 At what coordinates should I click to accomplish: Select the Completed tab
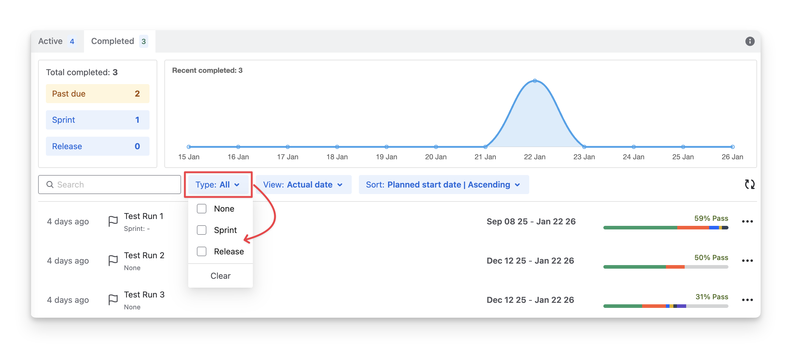[119, 41]
